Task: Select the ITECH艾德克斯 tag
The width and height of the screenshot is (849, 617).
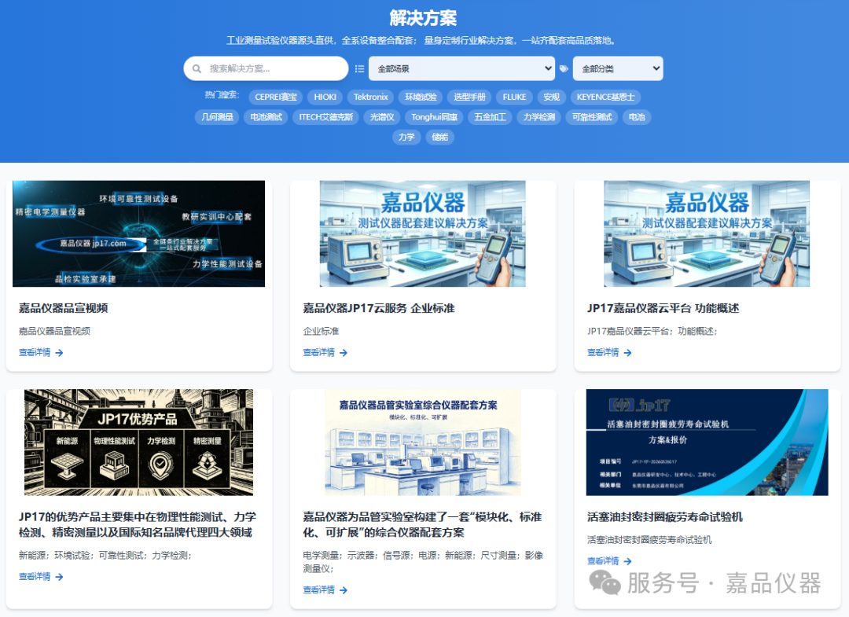Action: pyautogui.click(x=326, y=117)
